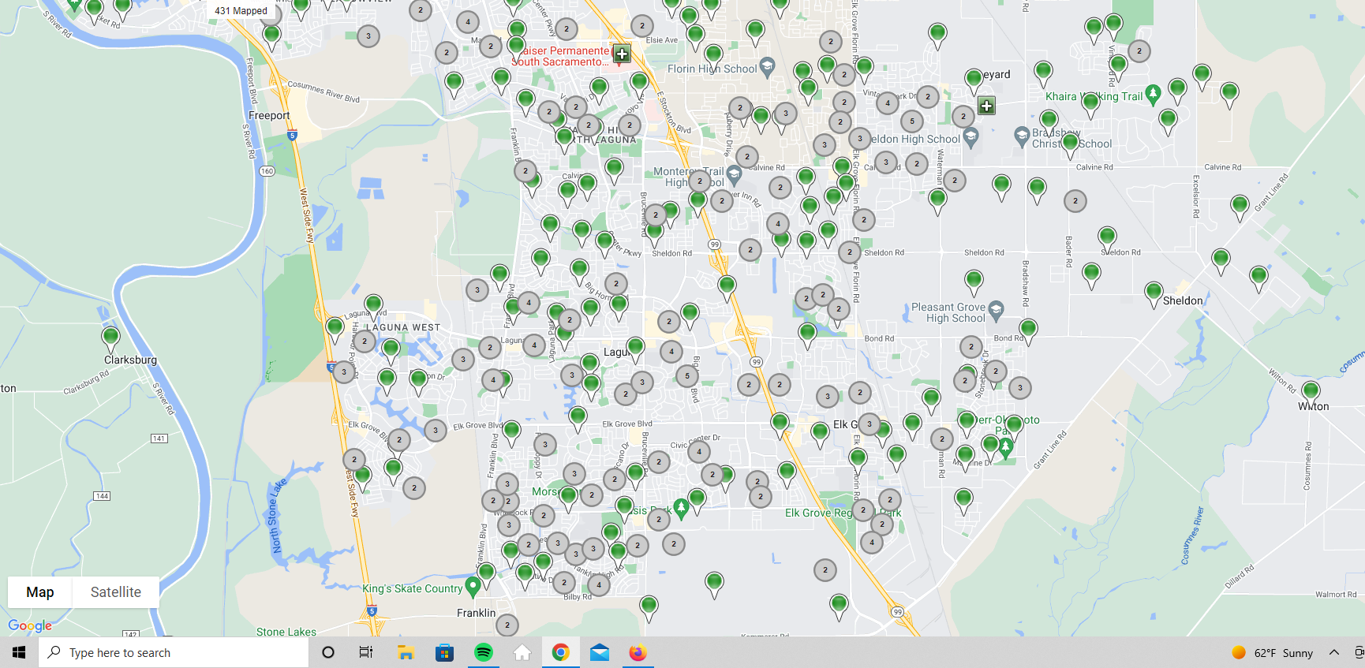Open Cortana from the taskbar circle
Viewport: 1365px width, 668px height.
[x=328, y=652]
